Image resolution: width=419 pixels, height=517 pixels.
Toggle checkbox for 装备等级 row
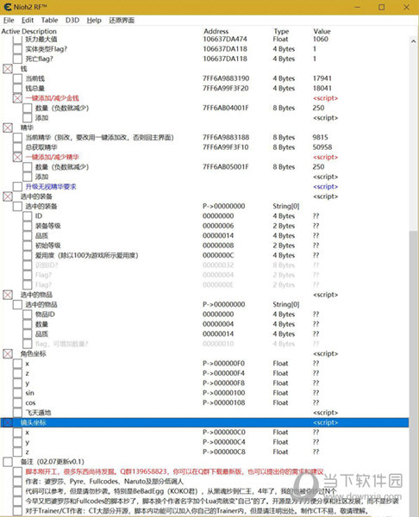(28, 226)
